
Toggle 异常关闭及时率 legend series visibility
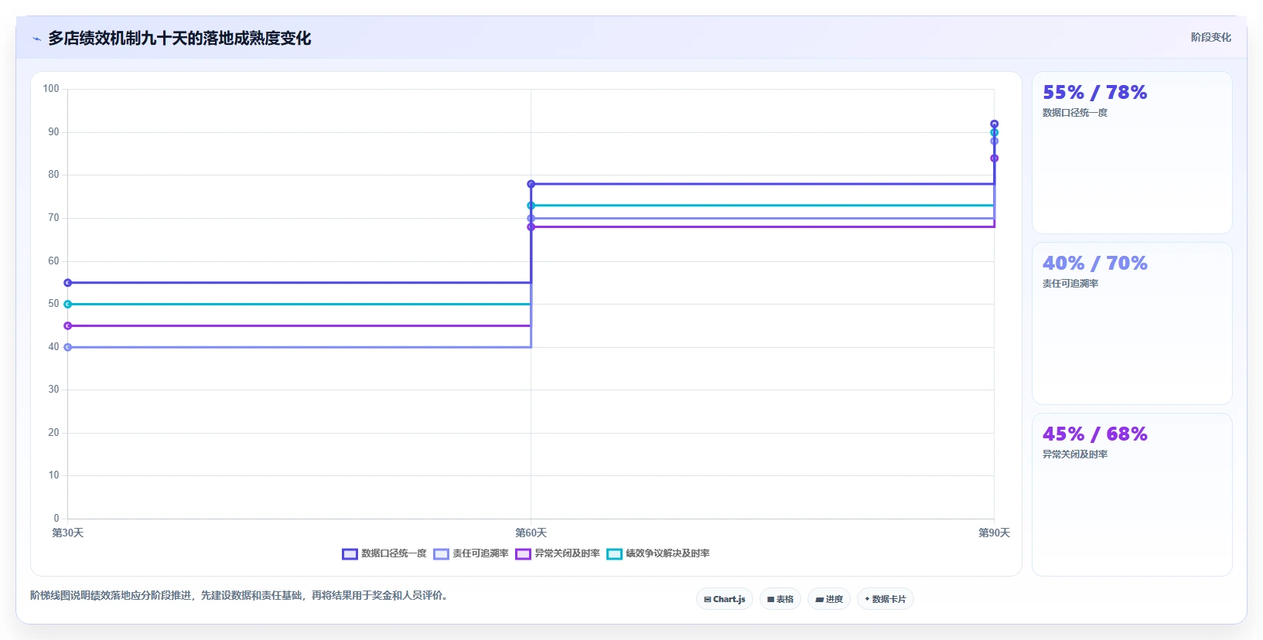(558, 553)
